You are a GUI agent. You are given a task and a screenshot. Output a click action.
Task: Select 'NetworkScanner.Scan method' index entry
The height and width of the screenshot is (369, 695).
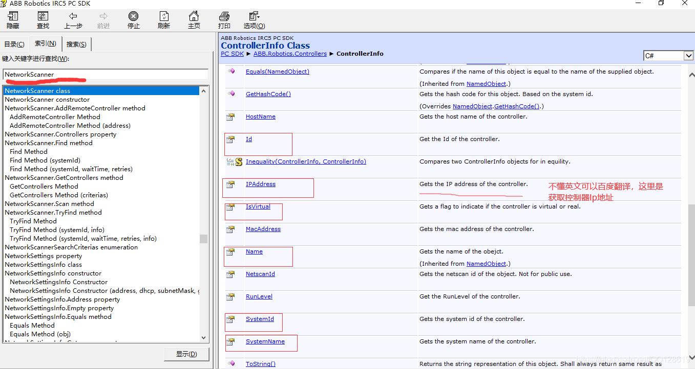49,204
